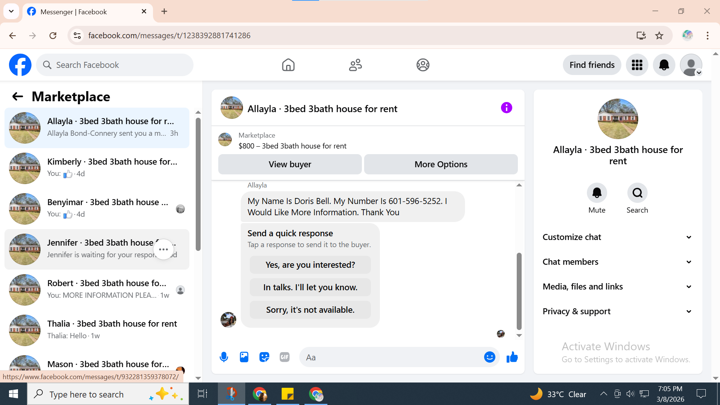Click the conversation list scrollbar

point(198,184)
